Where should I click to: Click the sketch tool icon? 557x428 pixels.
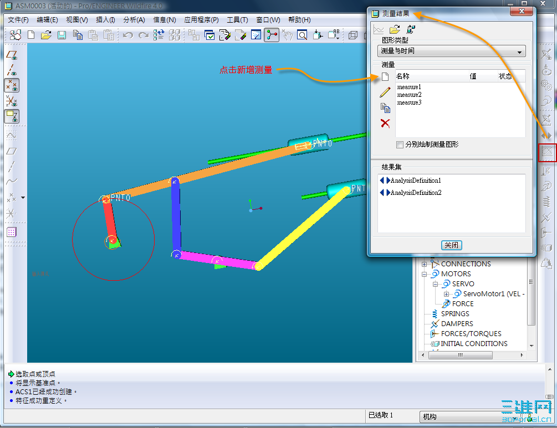click(12, 136)
